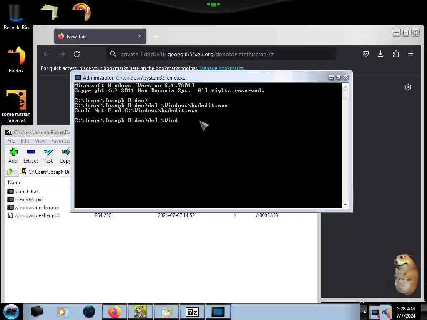
Task: Click the Firefox back arrow
Action: (47, 54)
